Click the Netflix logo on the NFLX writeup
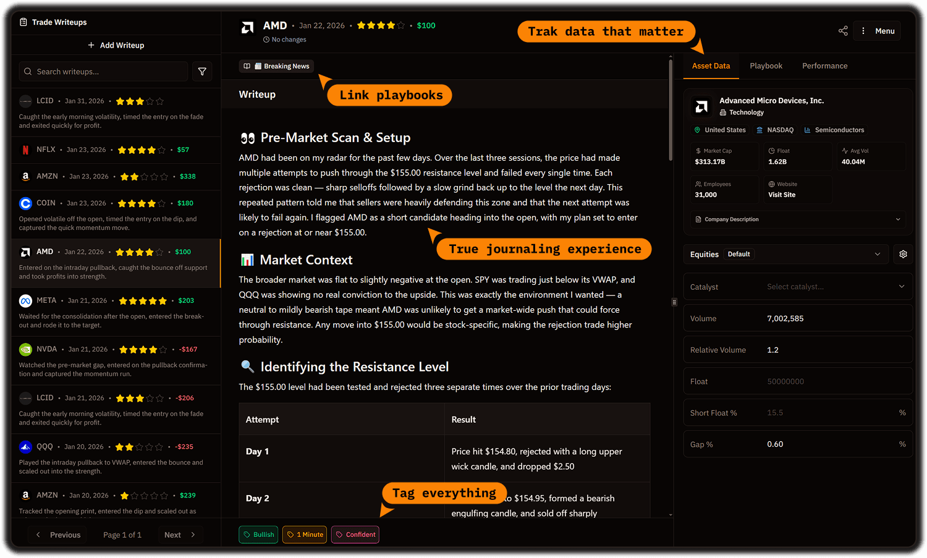927x558 pixels. tap(25, 149)
